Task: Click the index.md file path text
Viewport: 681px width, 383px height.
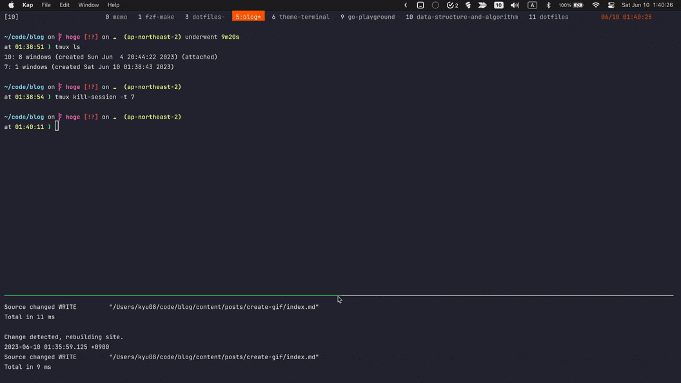Action: [214, 307]
